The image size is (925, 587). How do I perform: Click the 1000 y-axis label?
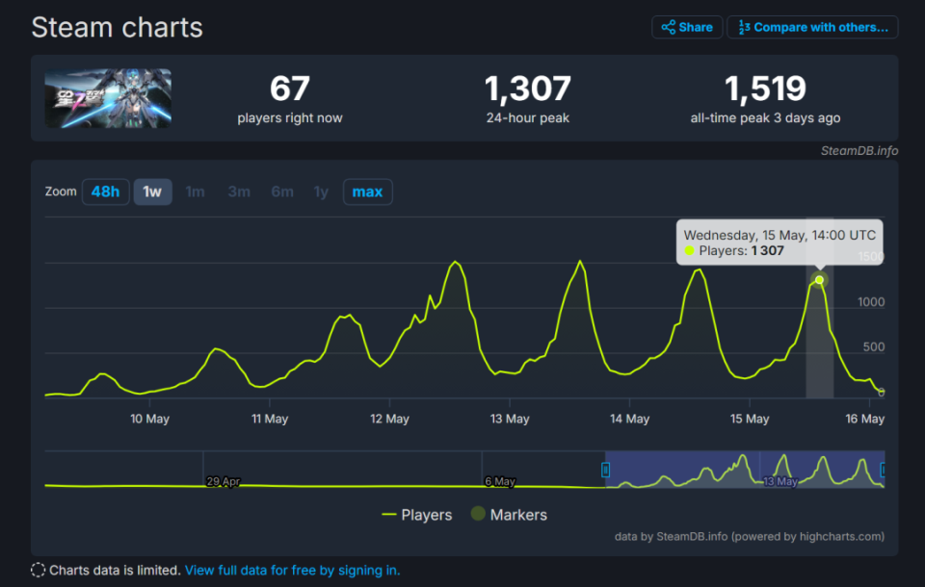pyautogui.click(x=871, y=302)
